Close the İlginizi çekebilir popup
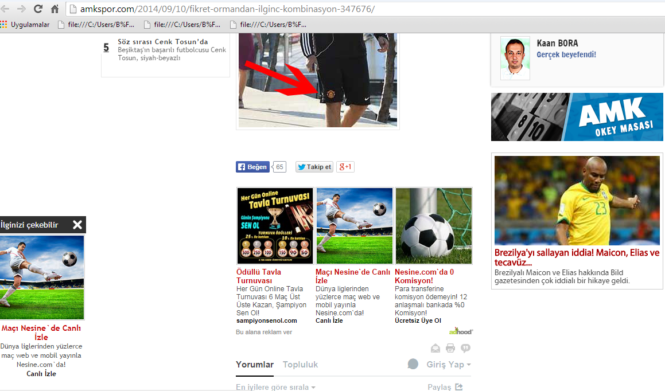The width and height of the screenshot is (665, 391). click(x=77, y=225)
